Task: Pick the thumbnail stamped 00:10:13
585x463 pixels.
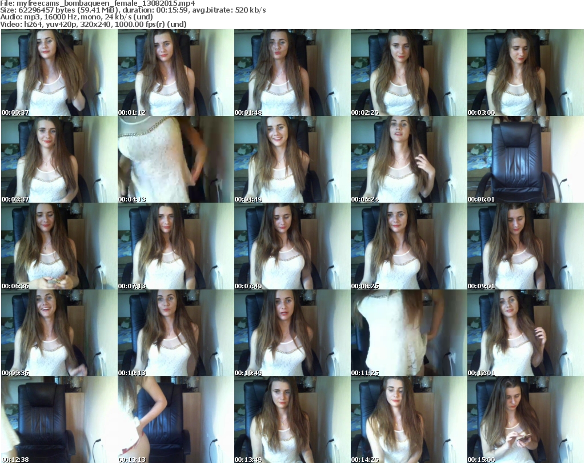Action: tap(176, 333)
